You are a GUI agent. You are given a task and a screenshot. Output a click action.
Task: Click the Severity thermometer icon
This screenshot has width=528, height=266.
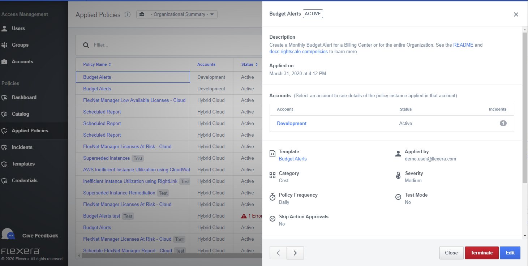coord(398,176)
